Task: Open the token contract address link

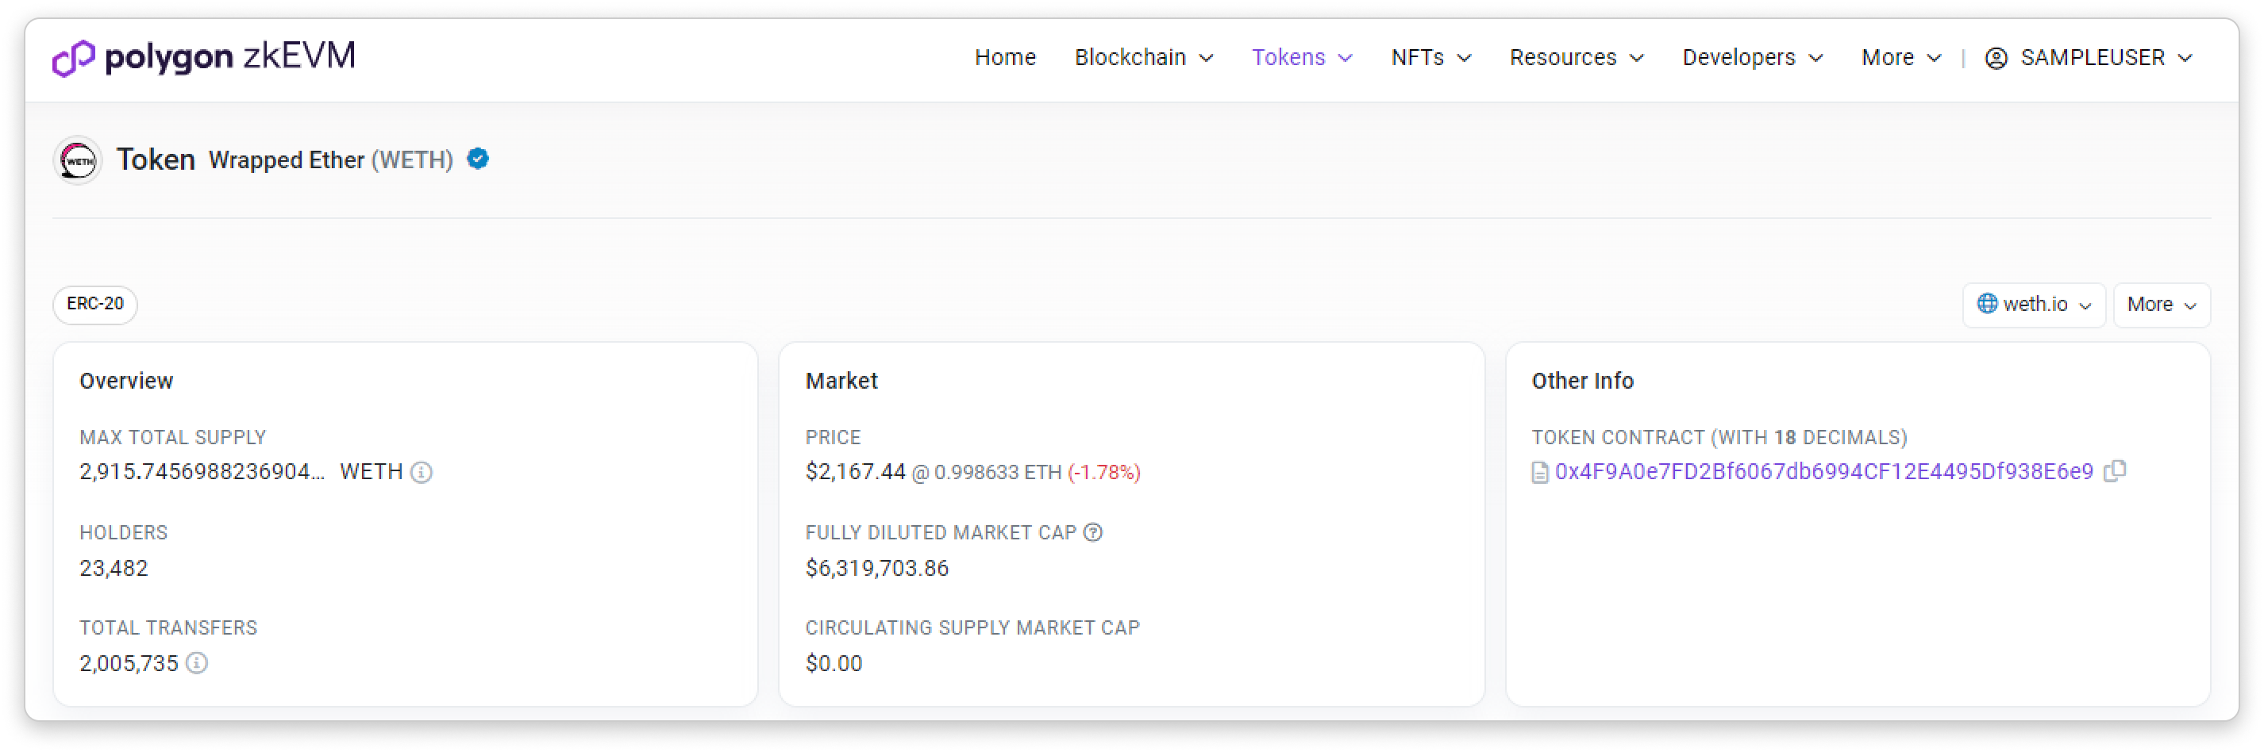Action: pos(1823,472)
